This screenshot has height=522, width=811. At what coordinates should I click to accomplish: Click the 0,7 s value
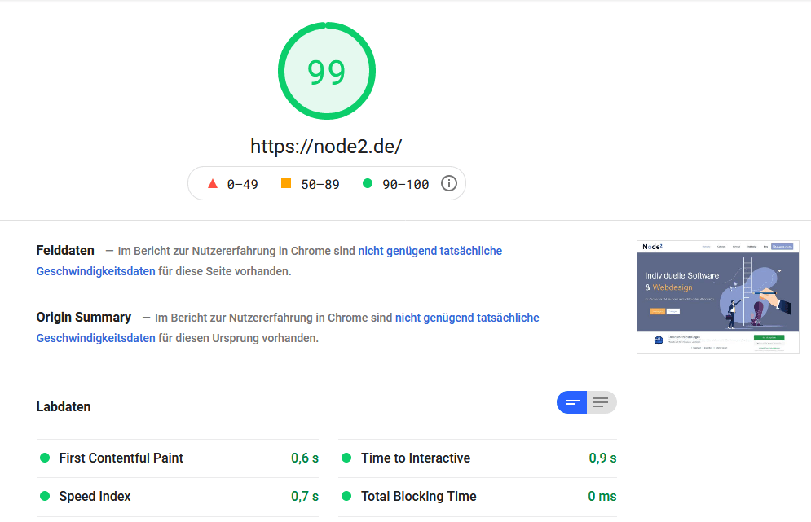tap(305, 497)
